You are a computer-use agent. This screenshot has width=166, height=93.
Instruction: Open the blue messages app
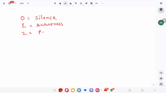[85, 90]
